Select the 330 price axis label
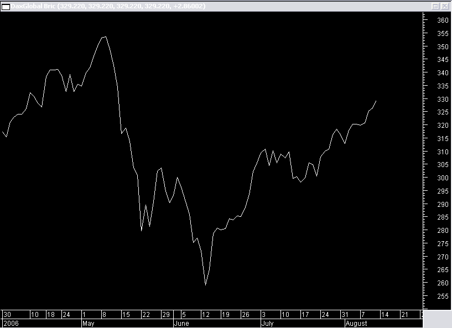This screenshot has height=328, width=452. [x=443, y=99]
